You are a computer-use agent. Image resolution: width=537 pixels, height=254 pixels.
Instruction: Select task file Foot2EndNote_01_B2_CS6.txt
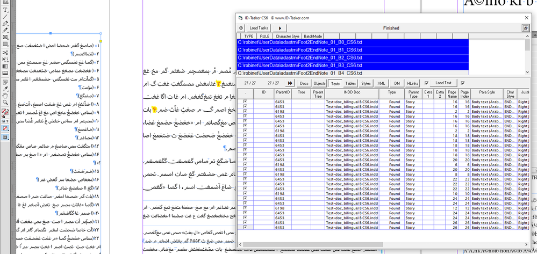[353, 57]
